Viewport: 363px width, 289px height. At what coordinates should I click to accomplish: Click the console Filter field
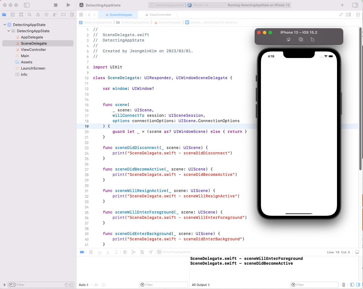(x=314, y=285)
